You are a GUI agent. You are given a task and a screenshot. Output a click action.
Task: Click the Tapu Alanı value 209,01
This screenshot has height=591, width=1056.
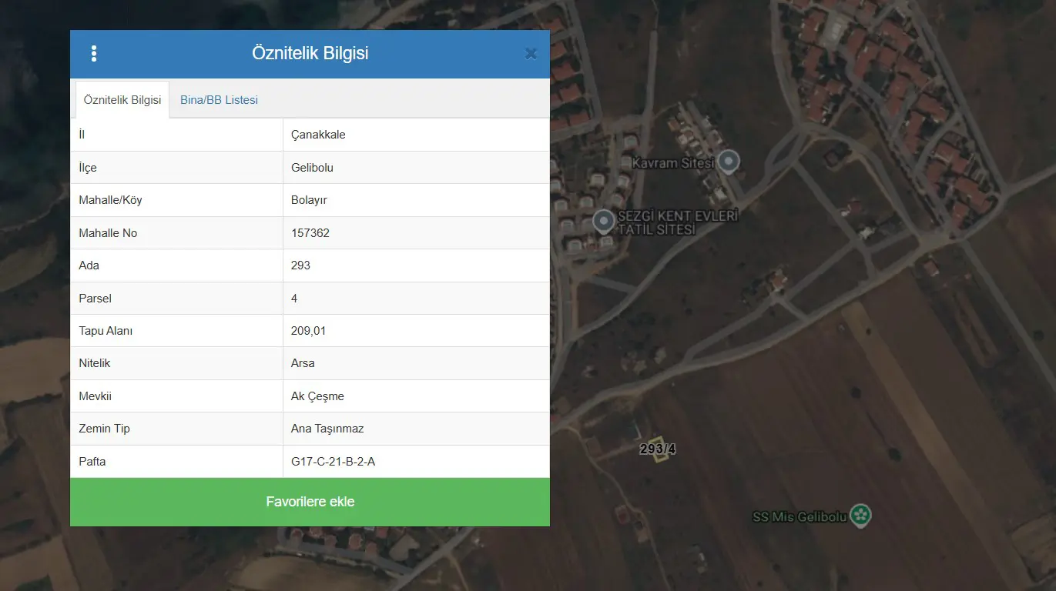(308, 331)
